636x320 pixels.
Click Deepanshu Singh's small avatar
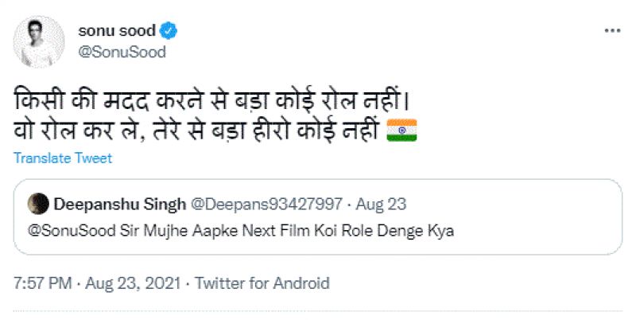pyautogui.click(x=37, y=205)
